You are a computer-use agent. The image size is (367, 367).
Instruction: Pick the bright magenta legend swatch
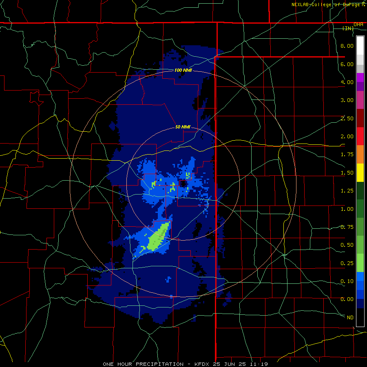[x=360, y=77]
